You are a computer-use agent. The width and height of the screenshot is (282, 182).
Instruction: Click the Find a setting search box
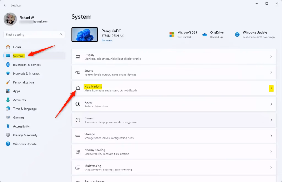click(34, 35)
